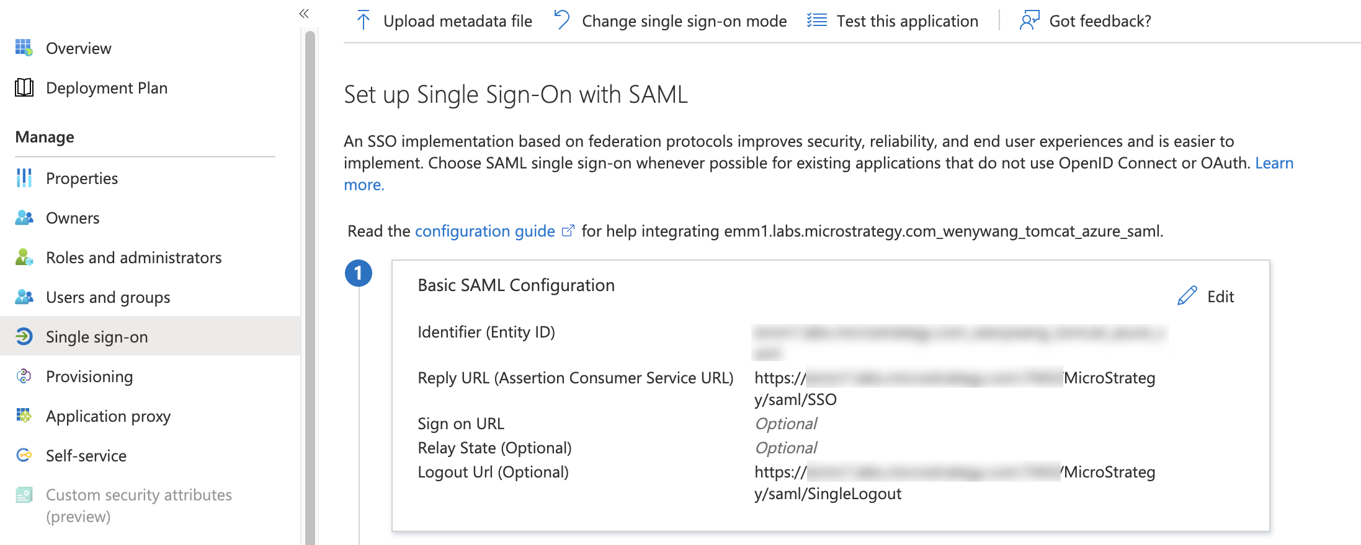
Task: Open Users and groups menu item
Action: click(x=108, y=297)
